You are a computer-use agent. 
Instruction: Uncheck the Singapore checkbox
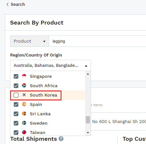16,77
